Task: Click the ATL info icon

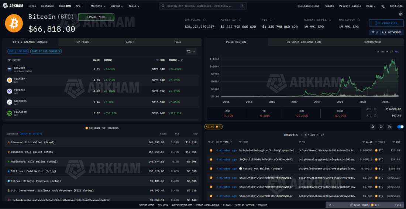Action: coord(375,116)
